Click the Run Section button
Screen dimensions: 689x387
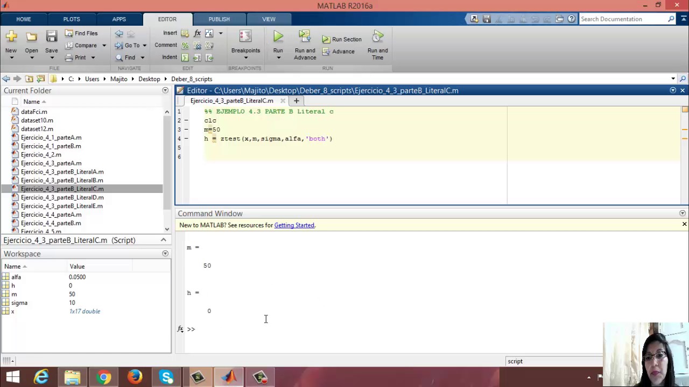pyautogui.click(x=342, y=39)
